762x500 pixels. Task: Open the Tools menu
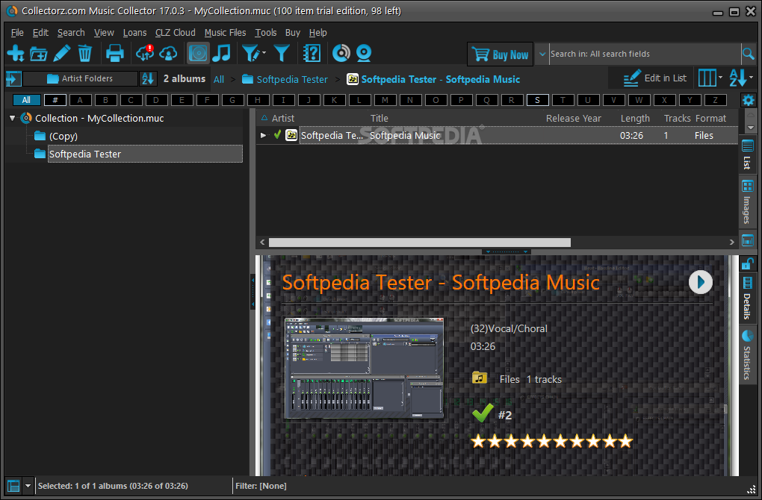click(x=265, y=33)
